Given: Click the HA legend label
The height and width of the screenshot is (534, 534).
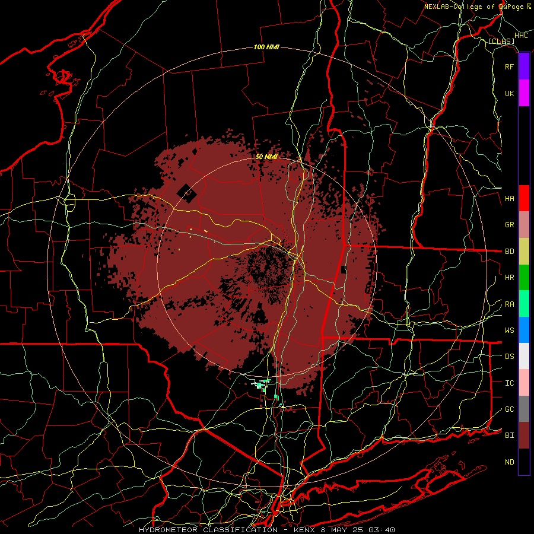Looking at the screenshot, I should pyautogui.click(x=509, y=198).
